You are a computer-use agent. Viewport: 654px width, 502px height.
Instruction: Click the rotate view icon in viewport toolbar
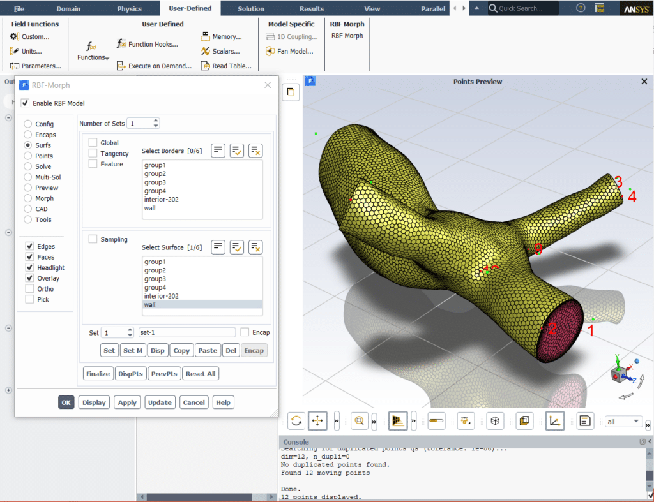point(296,420)
